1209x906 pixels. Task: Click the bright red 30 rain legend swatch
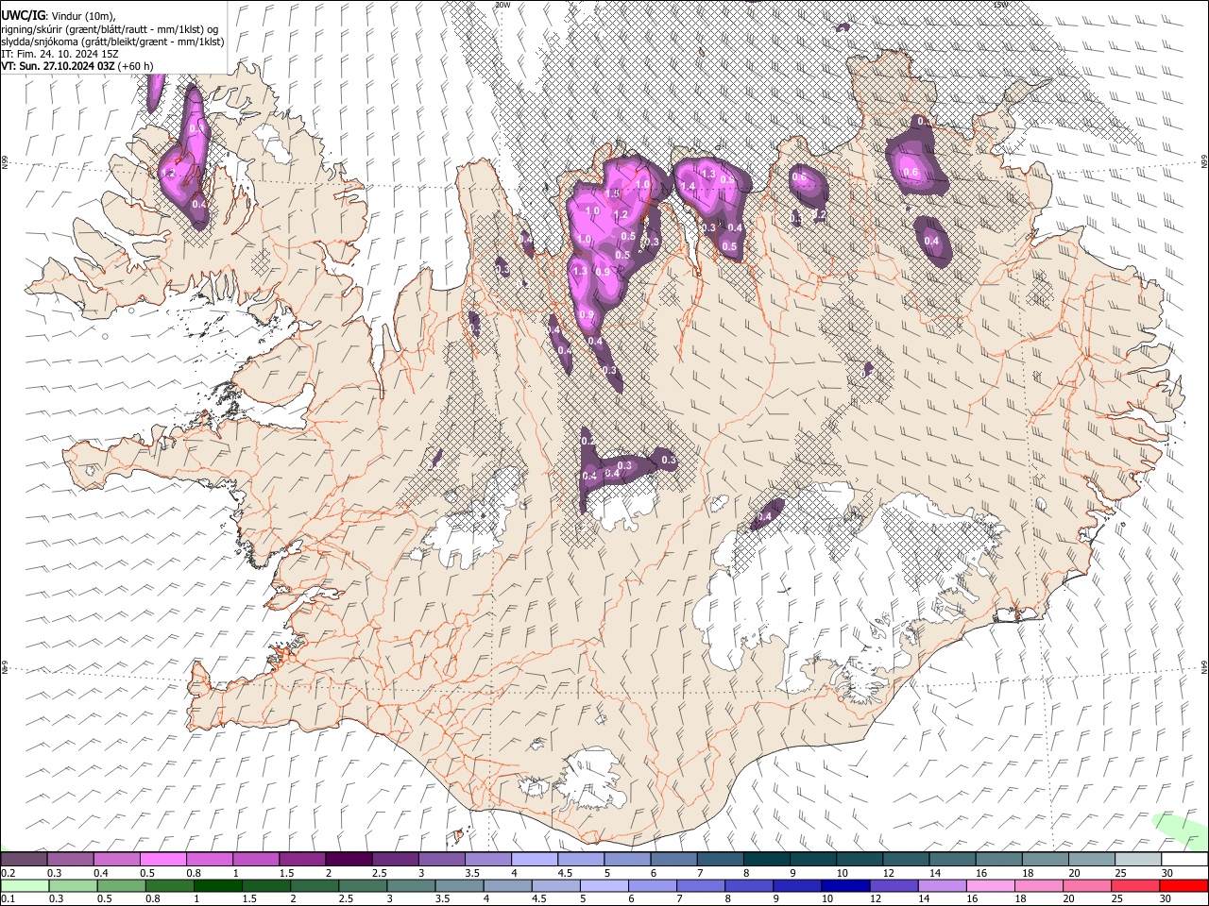point(1183,885)
